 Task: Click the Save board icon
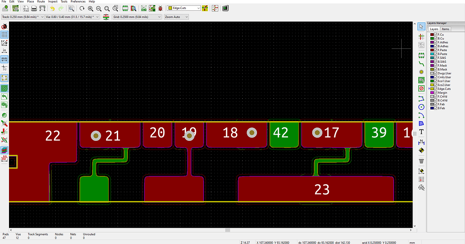(5, 8)
